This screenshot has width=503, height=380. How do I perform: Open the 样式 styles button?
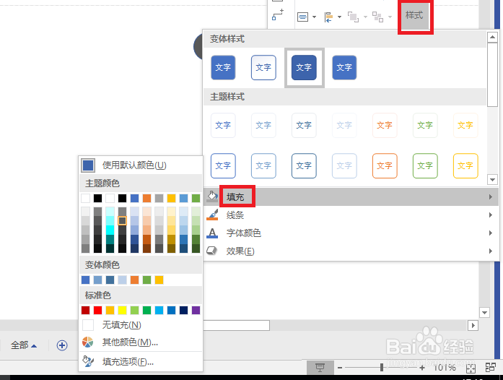point(414,15)
